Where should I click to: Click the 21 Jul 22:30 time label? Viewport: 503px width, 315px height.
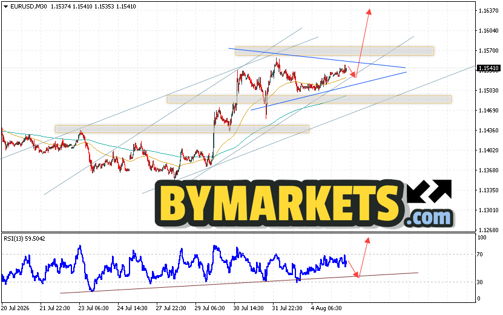54,308
